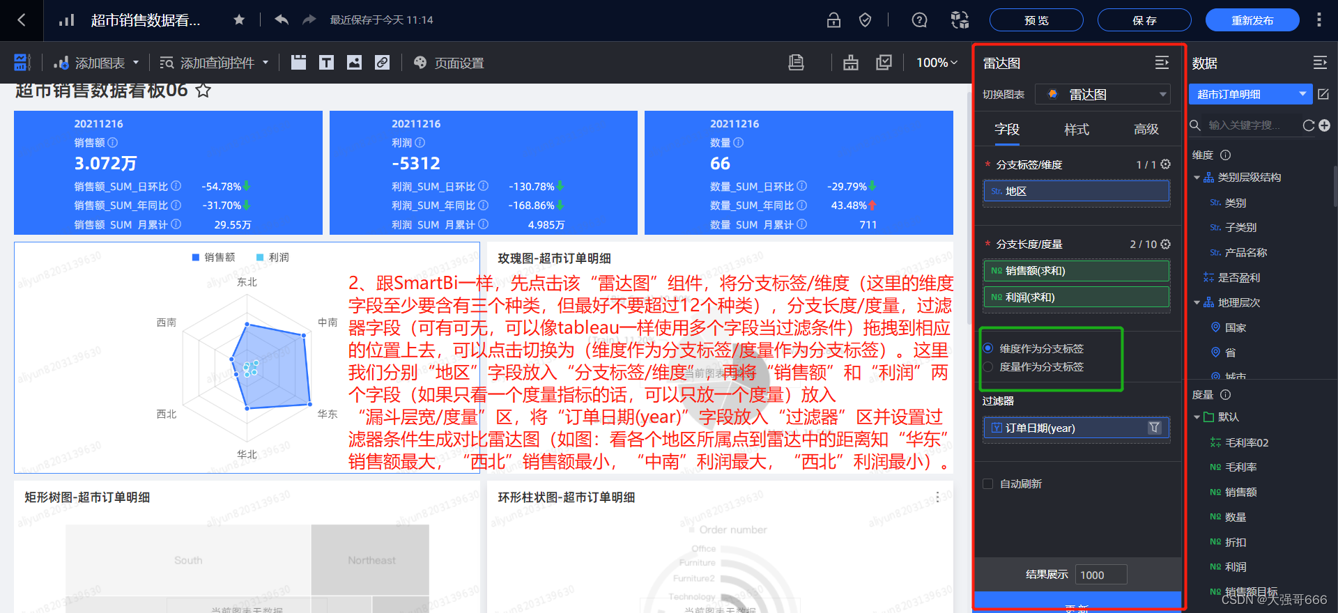Refresh the field list icon
This screenshot has width=1338, height=613.
(x=1309, y=125)
